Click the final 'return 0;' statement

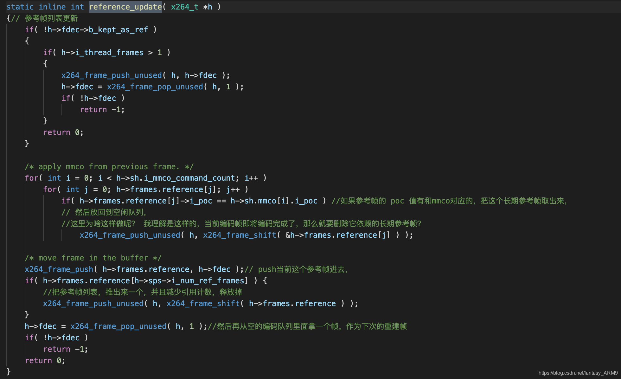[x=45, y=360]
